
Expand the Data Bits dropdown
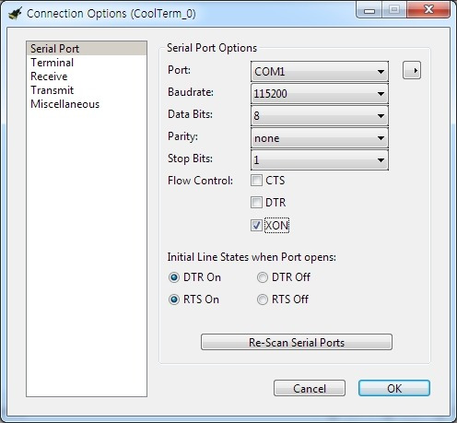click(x=320, y=115)
